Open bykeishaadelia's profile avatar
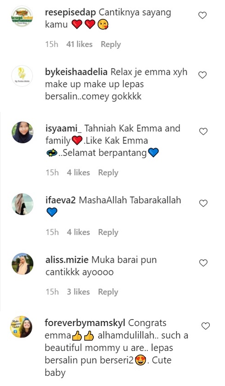The height and width of the screenshot is (386, 225). click(22, 76)
